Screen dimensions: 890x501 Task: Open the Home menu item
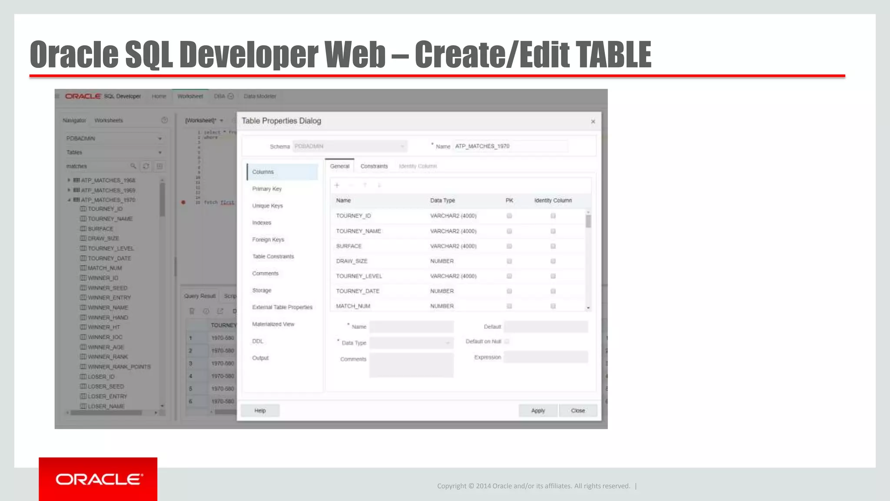click(159, 96)
